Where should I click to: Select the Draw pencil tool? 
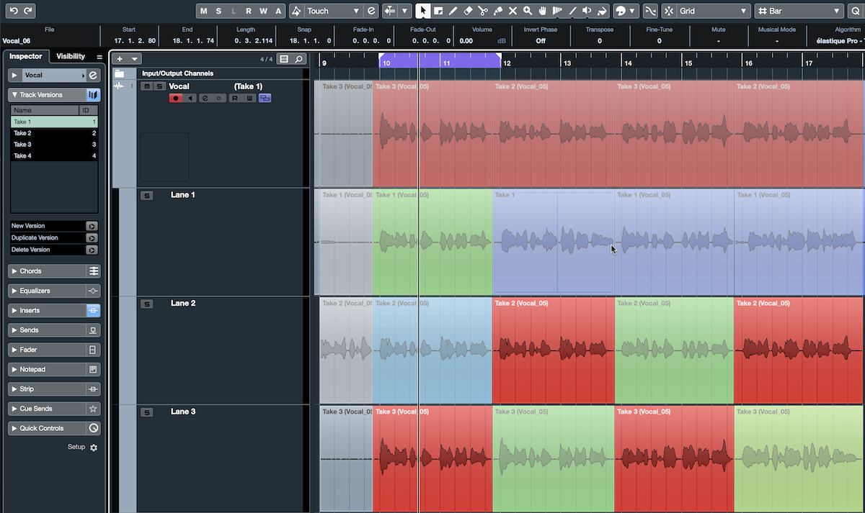click(x=453, y=11)
